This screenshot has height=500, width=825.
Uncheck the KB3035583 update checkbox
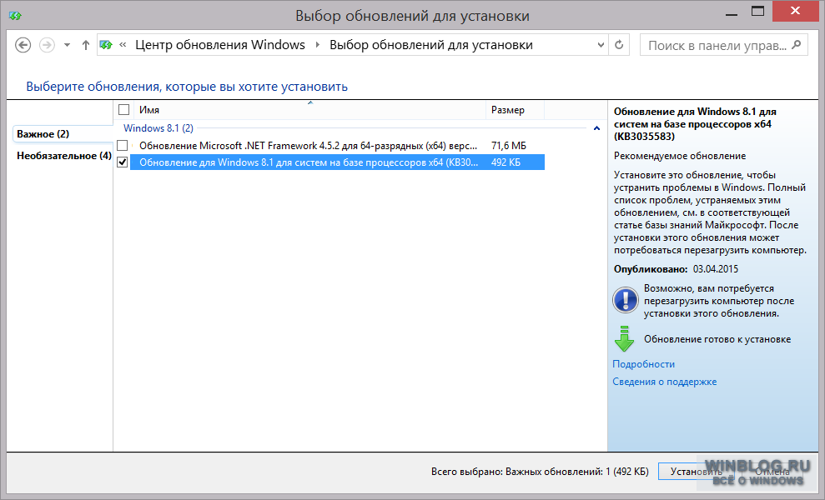point(123,162)
